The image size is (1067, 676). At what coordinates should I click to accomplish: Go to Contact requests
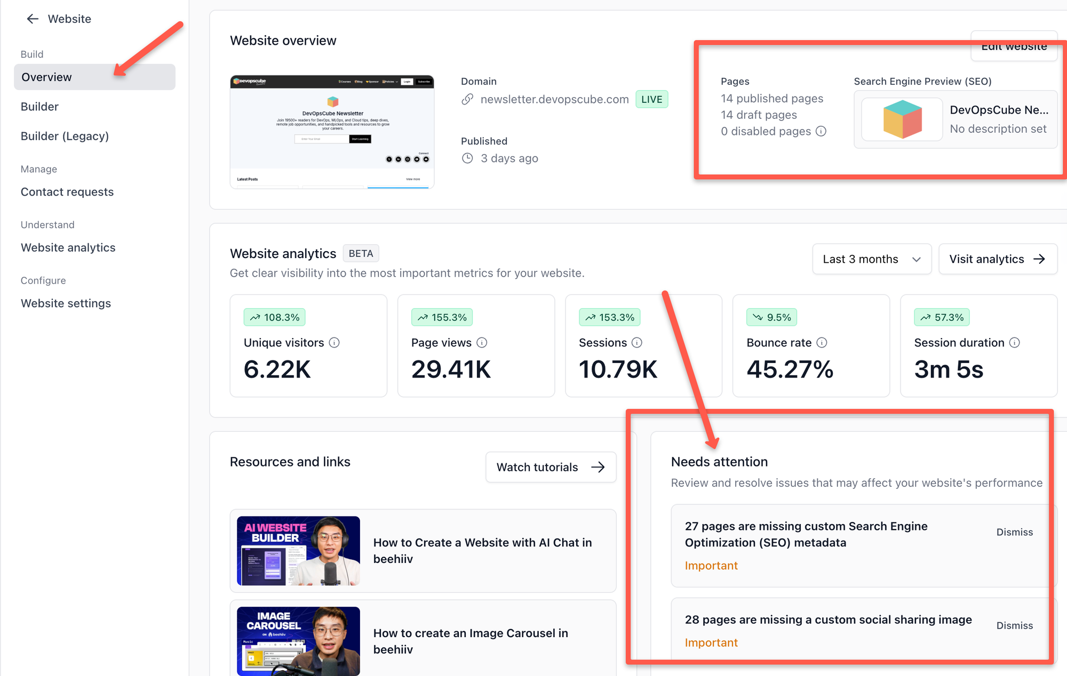click(67, 192)
